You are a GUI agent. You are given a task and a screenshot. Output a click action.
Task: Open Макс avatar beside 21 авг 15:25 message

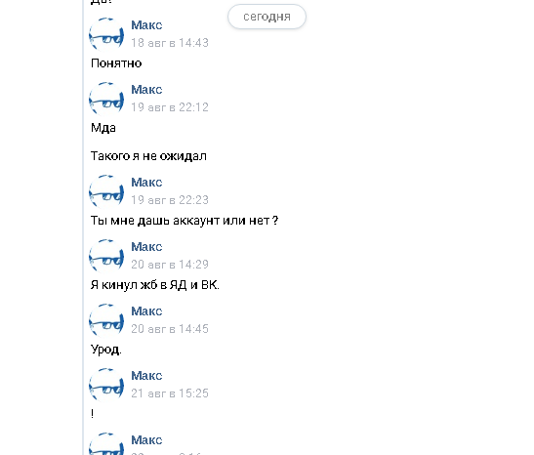click(106, 385)
